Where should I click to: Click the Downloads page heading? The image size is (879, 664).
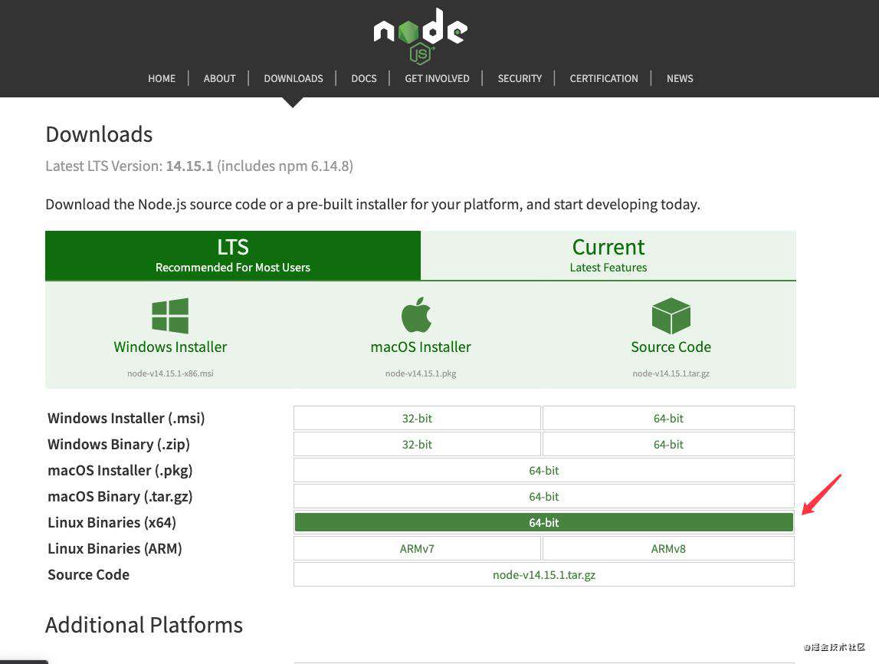point(99,135)
